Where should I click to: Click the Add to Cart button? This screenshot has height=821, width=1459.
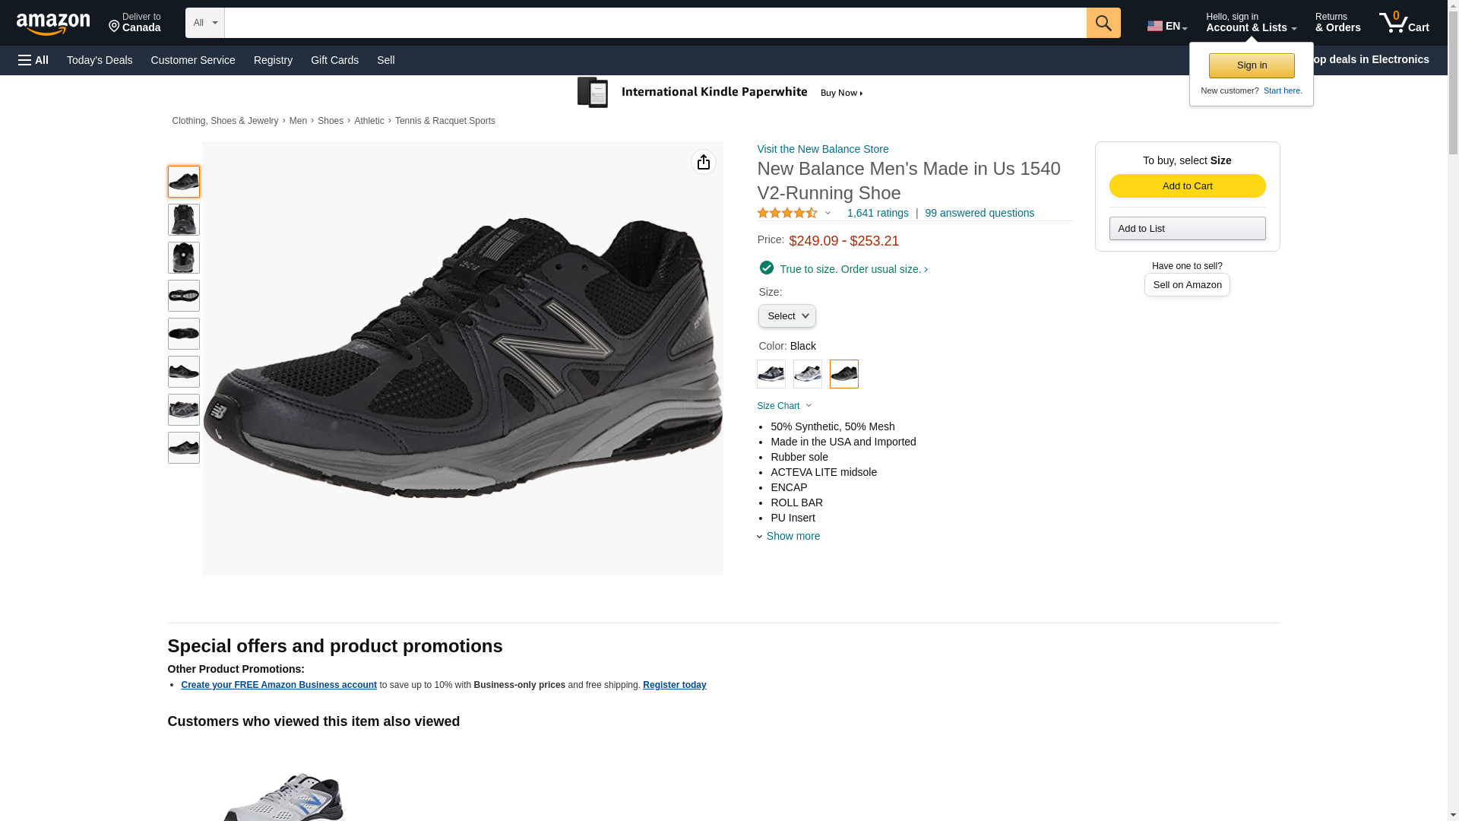coord(1186,186)
